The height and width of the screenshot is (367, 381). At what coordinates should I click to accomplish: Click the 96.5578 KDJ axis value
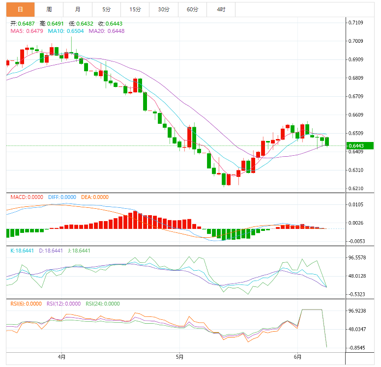pos(357,258)
